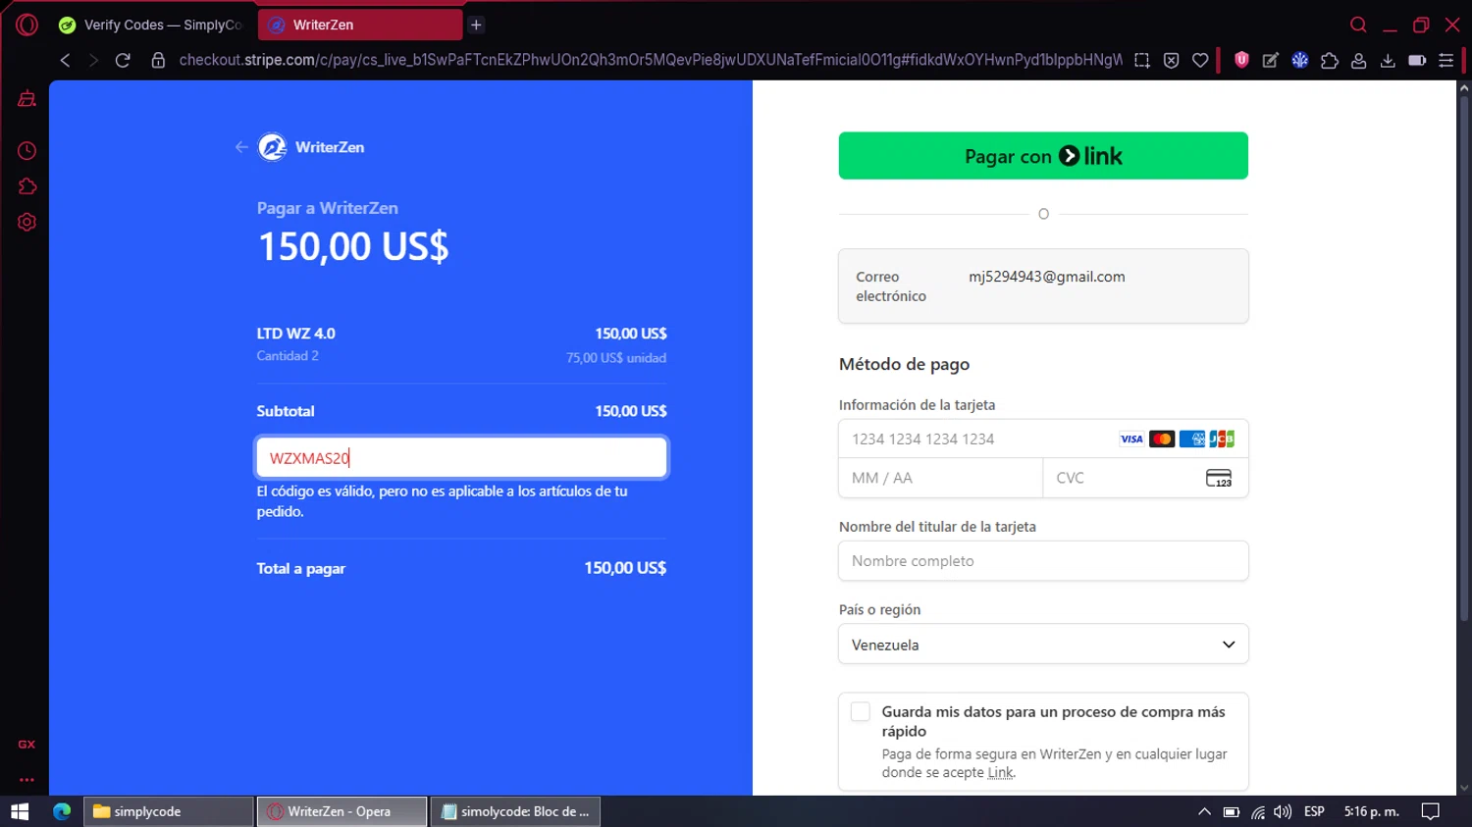Tick the save my data checkbox
Screen dimensions: 1472x827
tap(861, 712)
